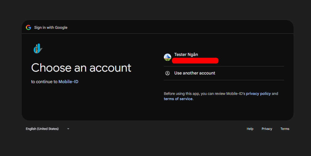Click the Google logo icon

pyautogui.click(x=28, y=27)
